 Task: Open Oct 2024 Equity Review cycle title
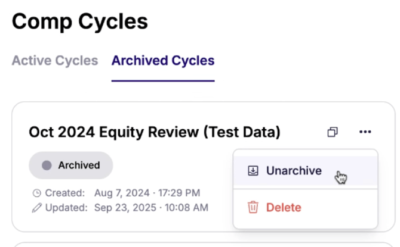[154, 132]
